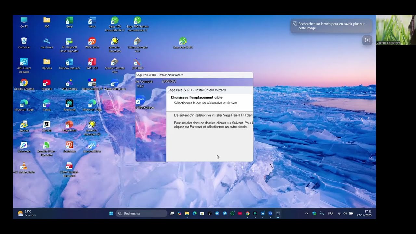Open the WPS PDF desktop shortcut

pyautogui.click(x=92, y=64)
